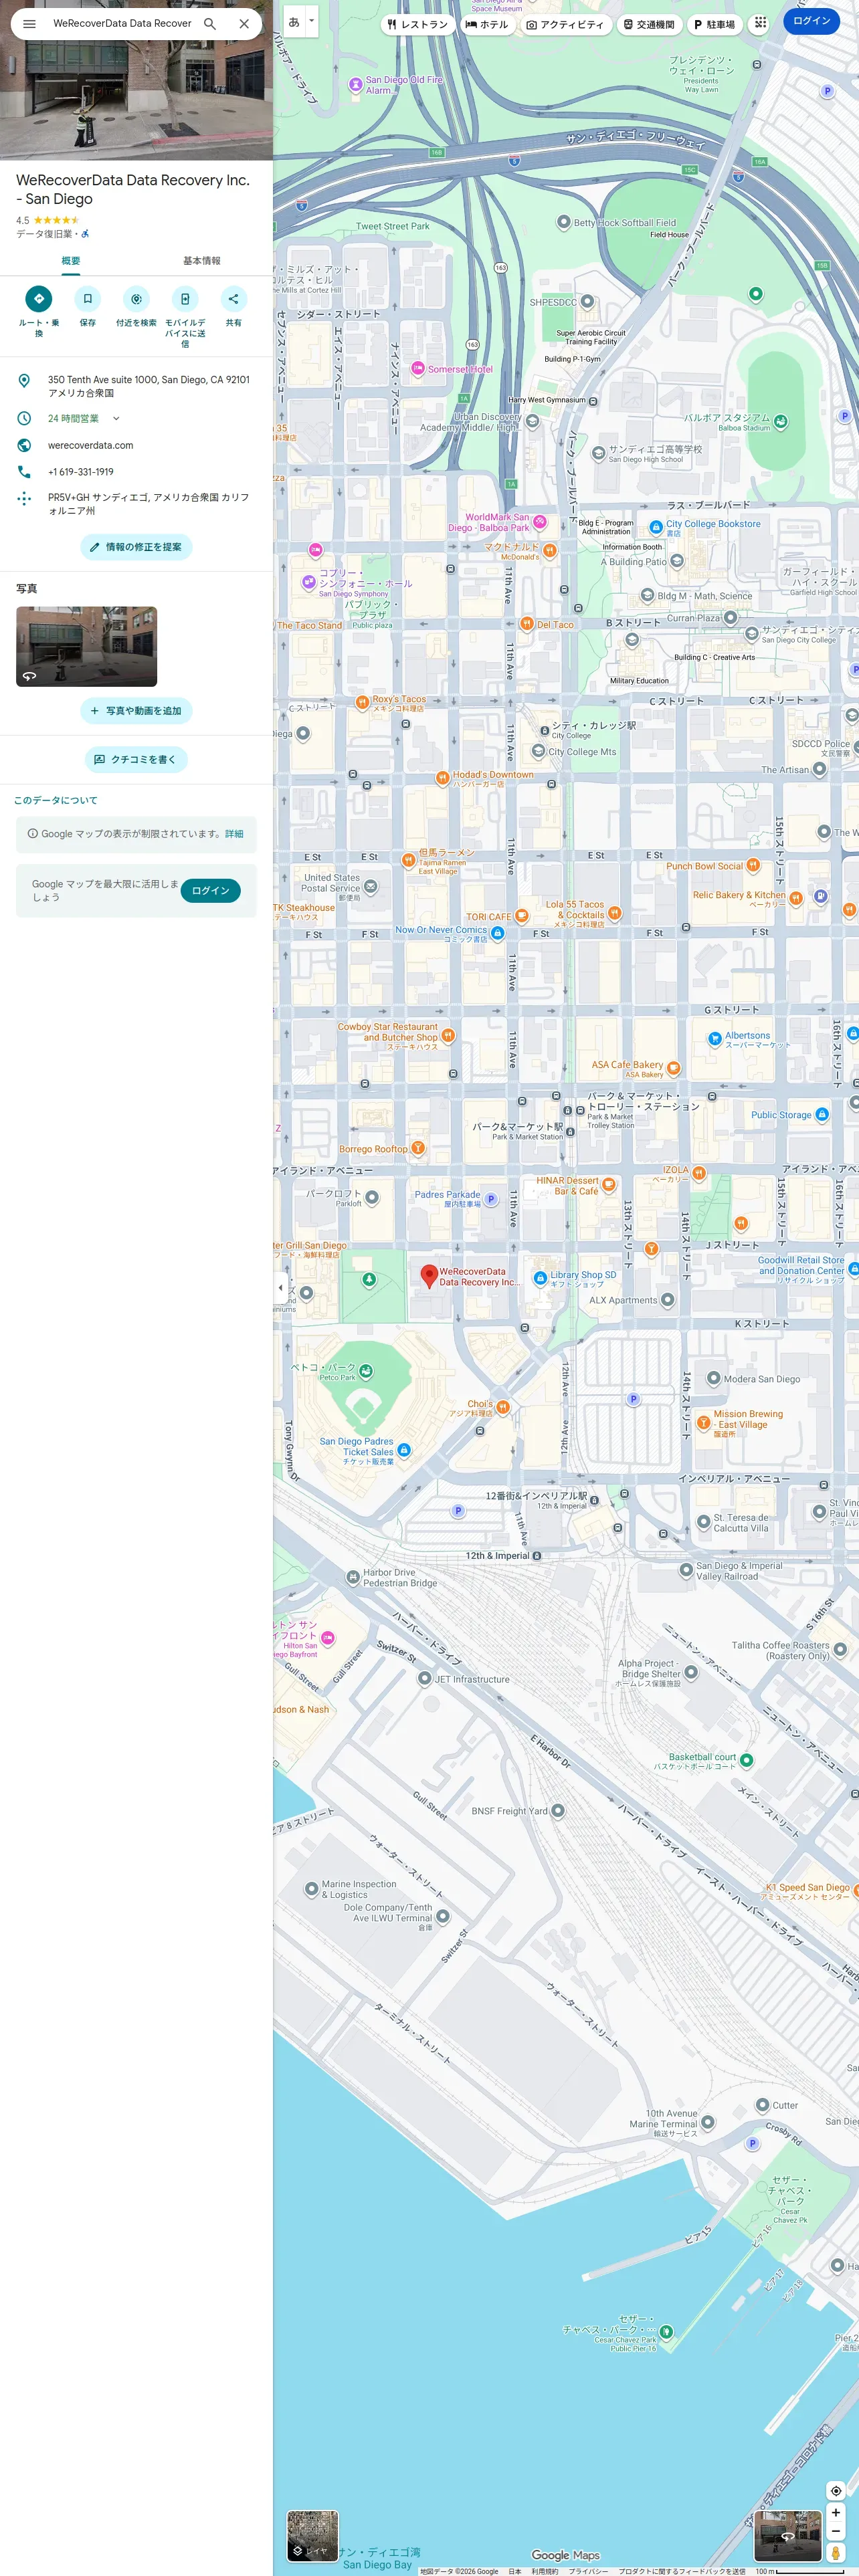The height and width of the screenshot is (2576, 859).
Task: Expand the 24 時間営業 hours dropdown
Action: [x=116, y=418]
